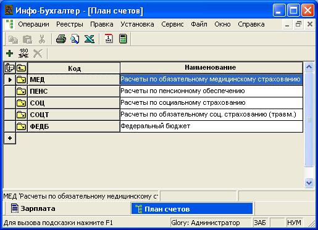
Task: Click the МЕД row selector arrow
Action: (x=10, y=80)
